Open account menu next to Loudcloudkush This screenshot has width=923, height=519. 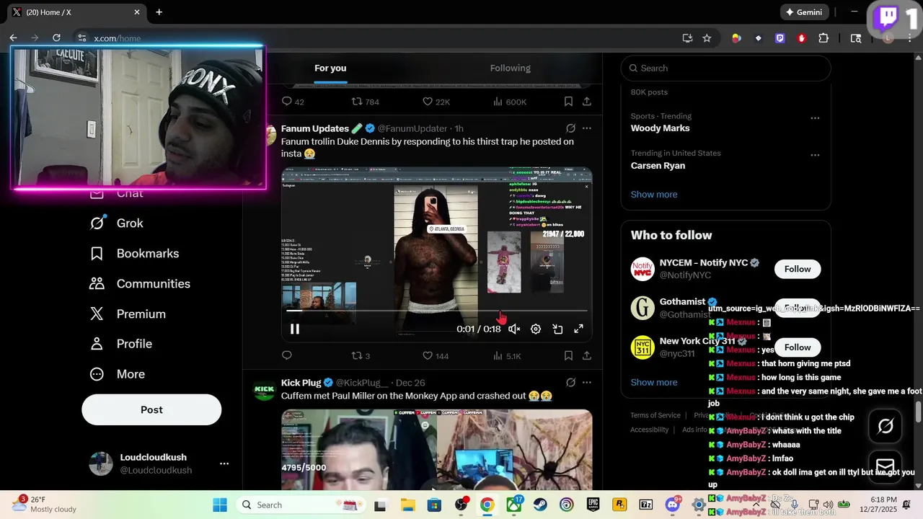tap(224, 463)
